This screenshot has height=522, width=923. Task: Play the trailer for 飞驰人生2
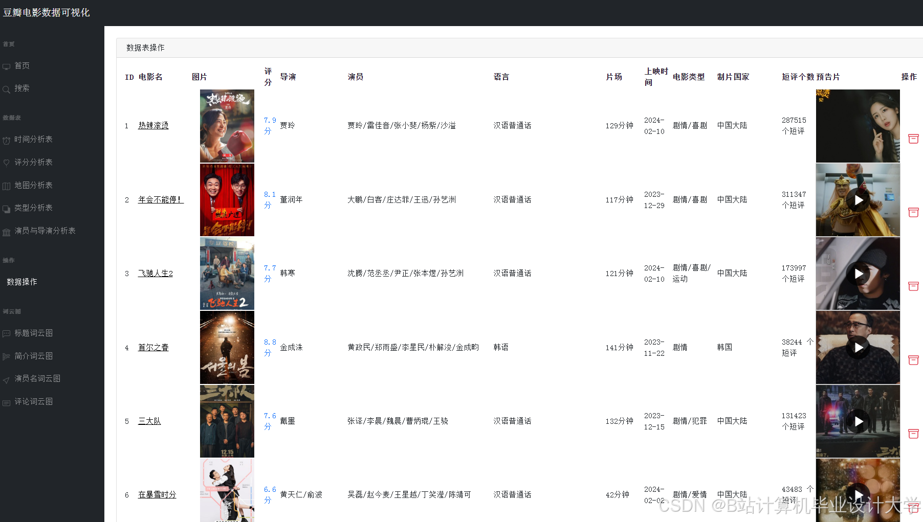[858, 274]
